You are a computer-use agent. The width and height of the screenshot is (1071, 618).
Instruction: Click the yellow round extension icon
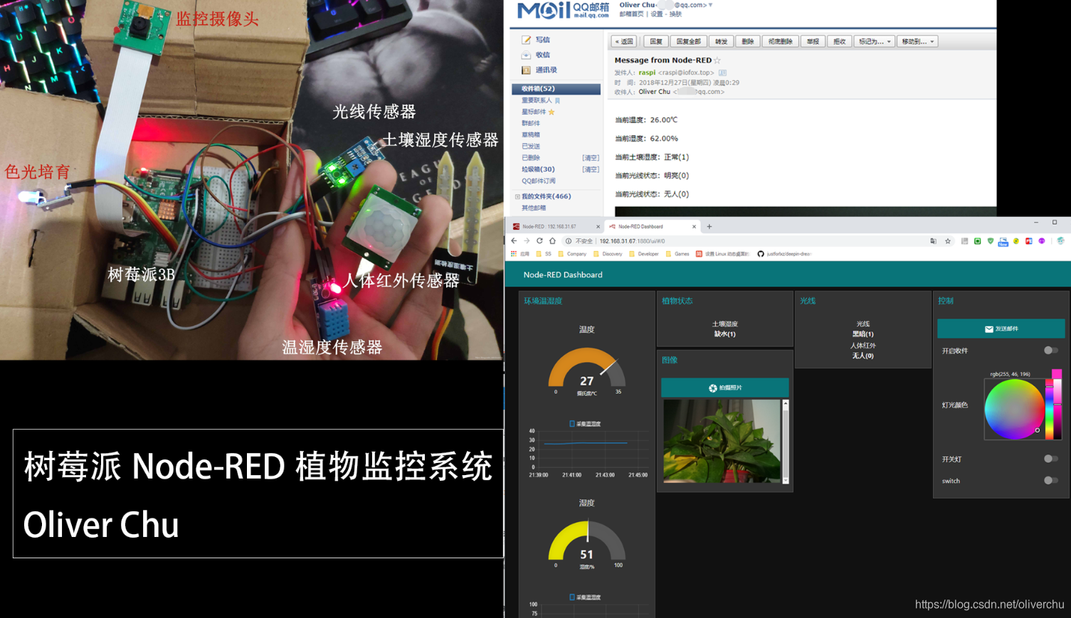(1016, 241)
